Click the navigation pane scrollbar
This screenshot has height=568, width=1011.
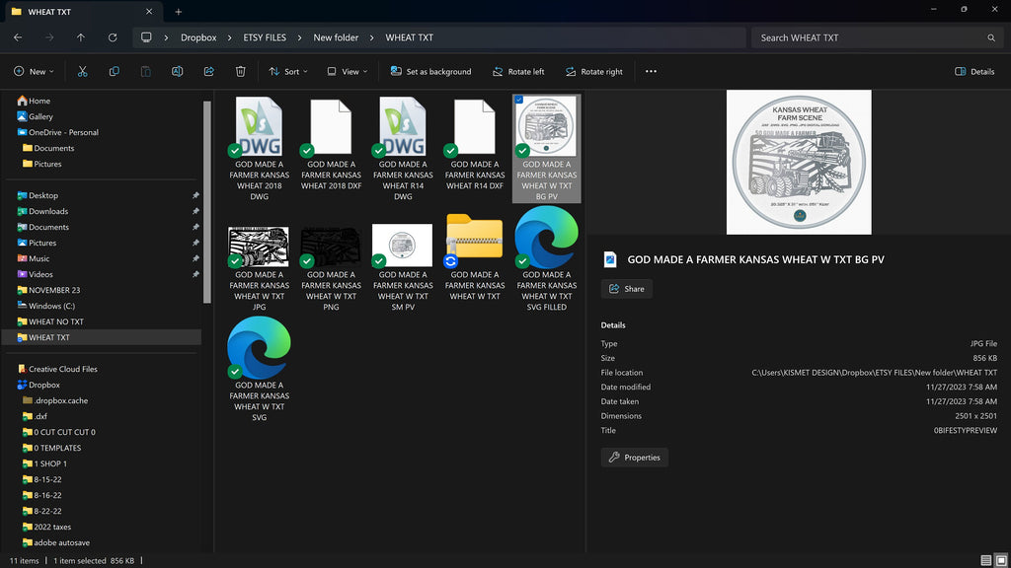[207, 201]
